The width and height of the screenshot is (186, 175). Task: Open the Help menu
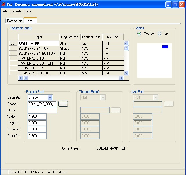[x=28, y=11]
